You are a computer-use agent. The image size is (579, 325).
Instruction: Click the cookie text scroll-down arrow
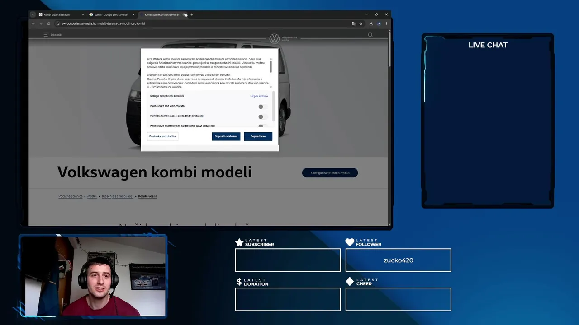coord(271,87)
